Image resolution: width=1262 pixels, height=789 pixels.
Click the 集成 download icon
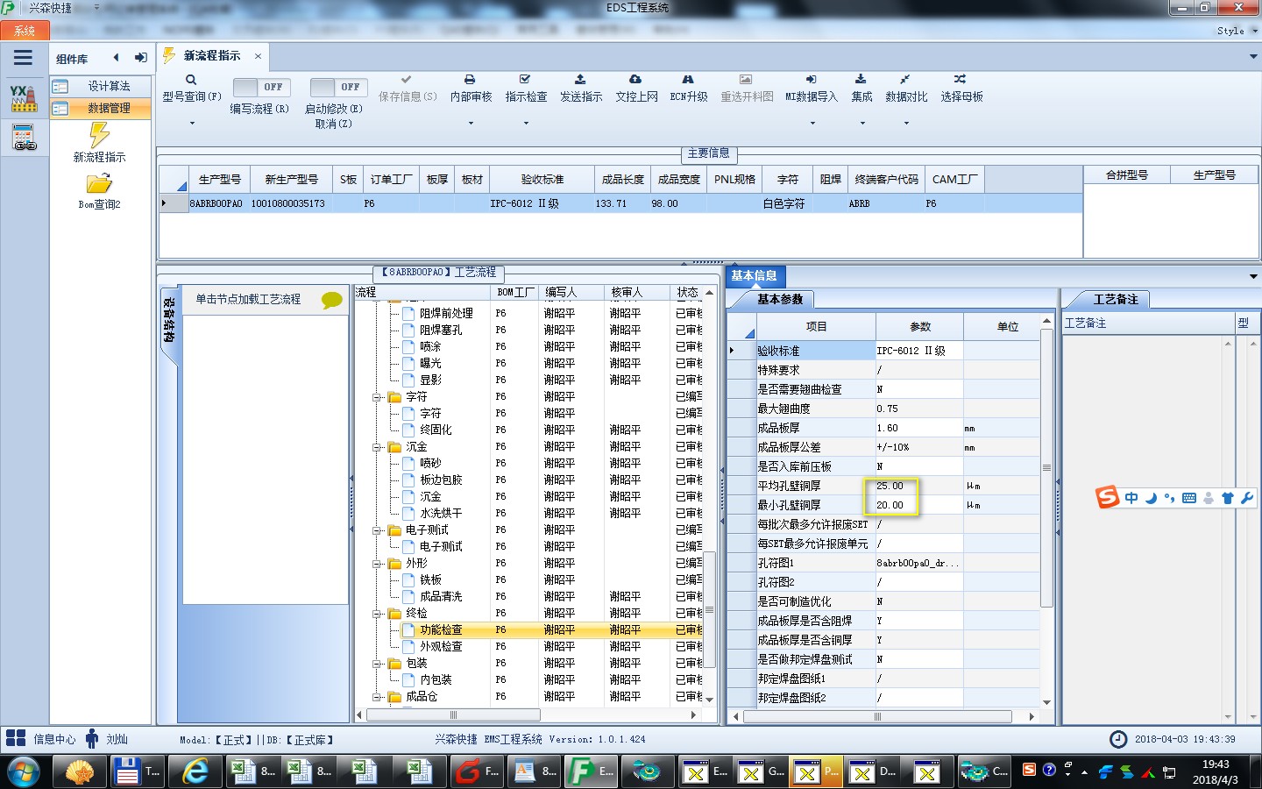point(861,80)
